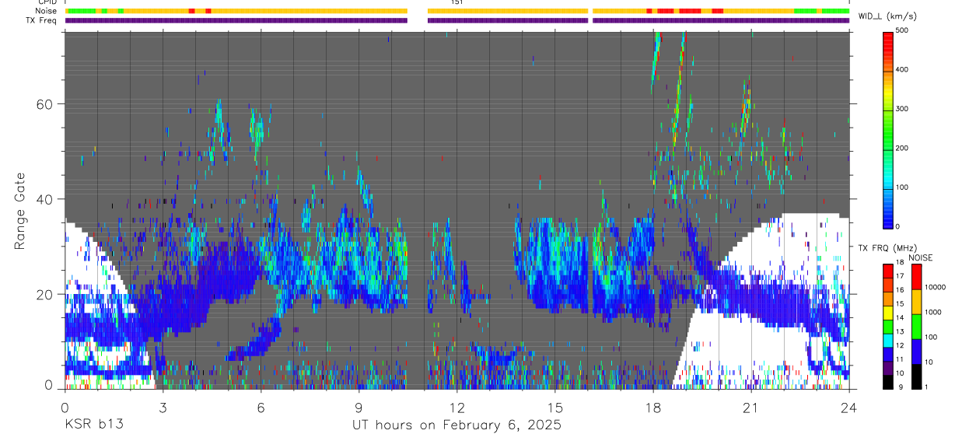
Task: Click the '400' label on the width color bar
Action: (902, 70)
